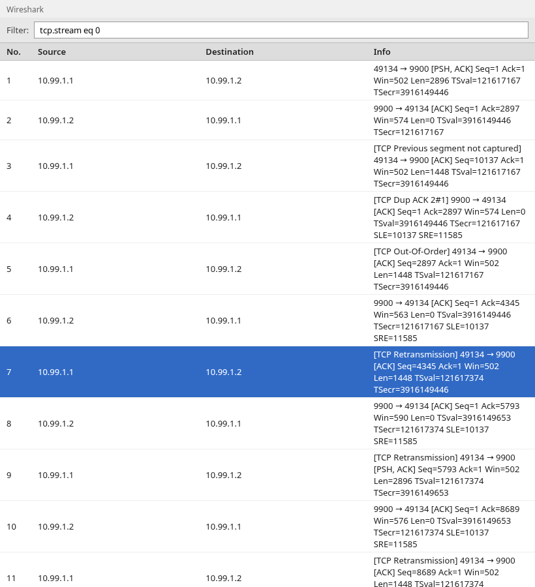This screenshot has height=587, width=535.
Task: Select source 10.99.1.2 in packet 10 row
Action: (x=56, y=527)
